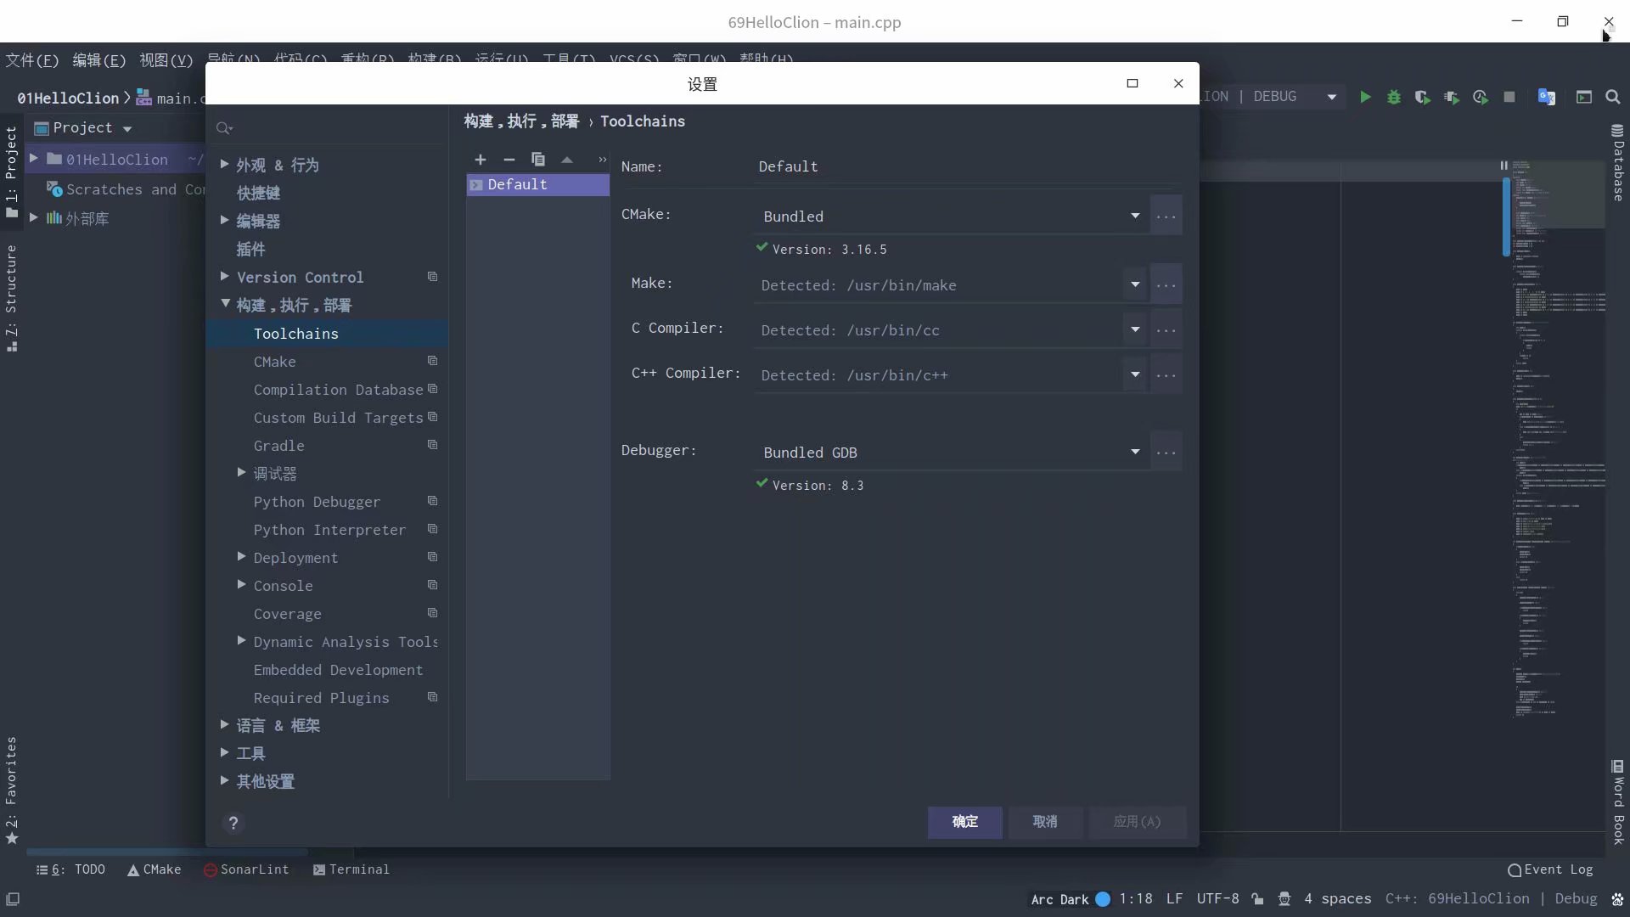
Task: Browse for Debugger with ellipsis button
Action: point(1166,453)
